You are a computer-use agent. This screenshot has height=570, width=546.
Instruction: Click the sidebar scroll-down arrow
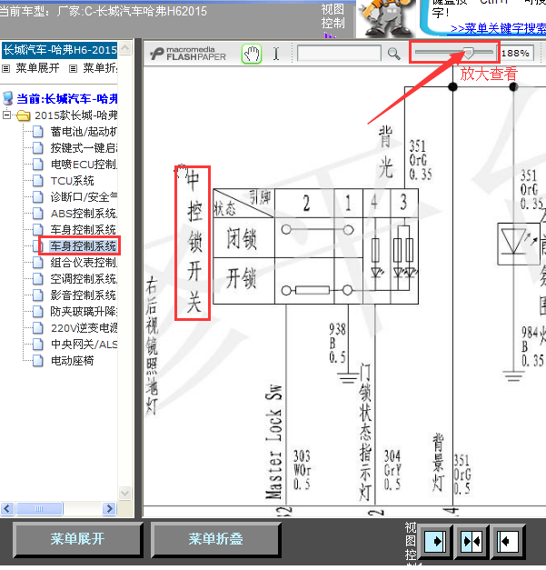[x=125, y=493]
